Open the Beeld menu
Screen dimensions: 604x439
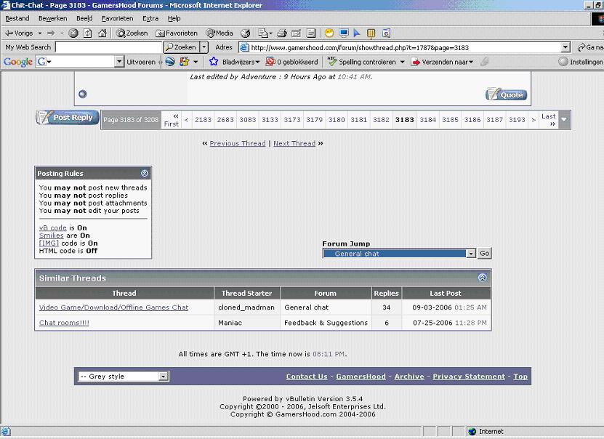click(84, 18)
